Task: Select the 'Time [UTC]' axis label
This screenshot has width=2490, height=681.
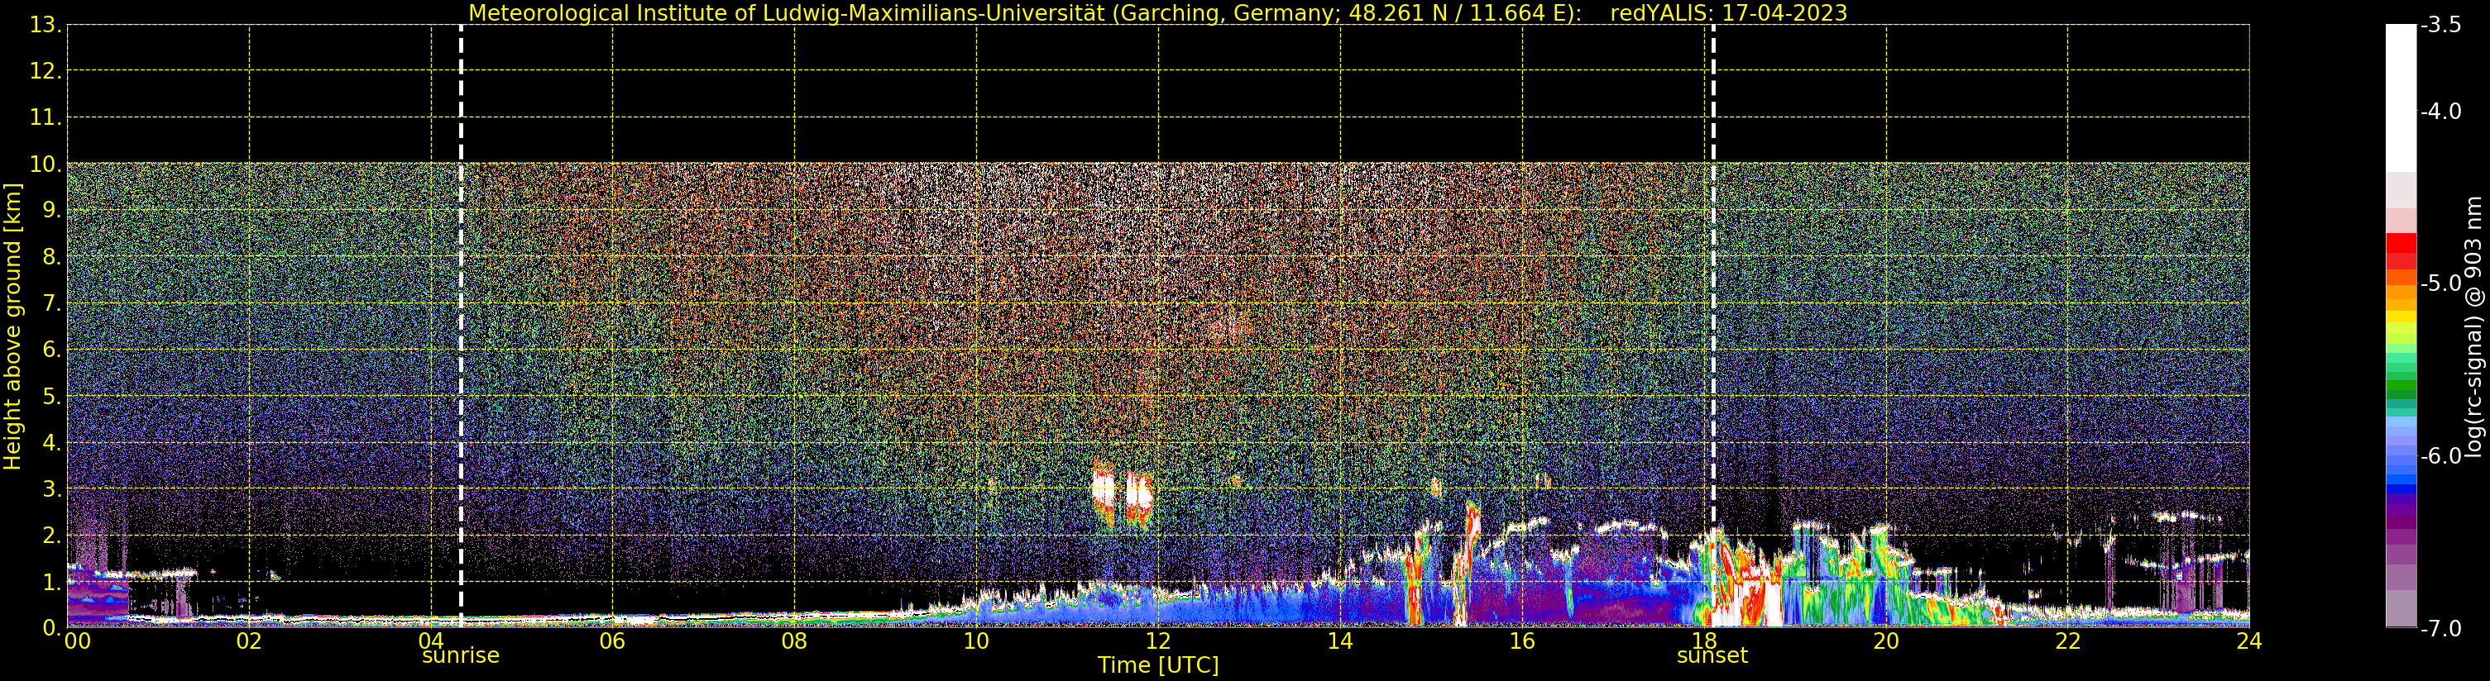Action: (x=1157, y=665)
